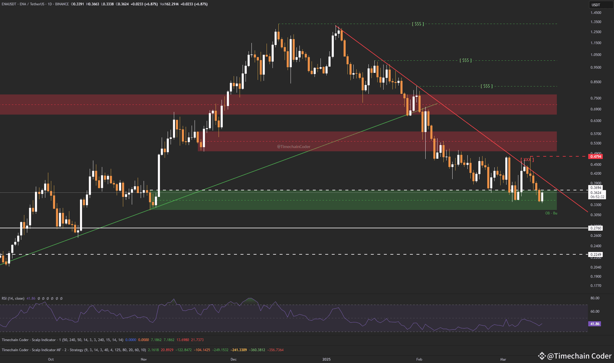Viewport: 614px width, 363px height.
Task: Click the open value O0.3391
Action: [x=77, y=4]
